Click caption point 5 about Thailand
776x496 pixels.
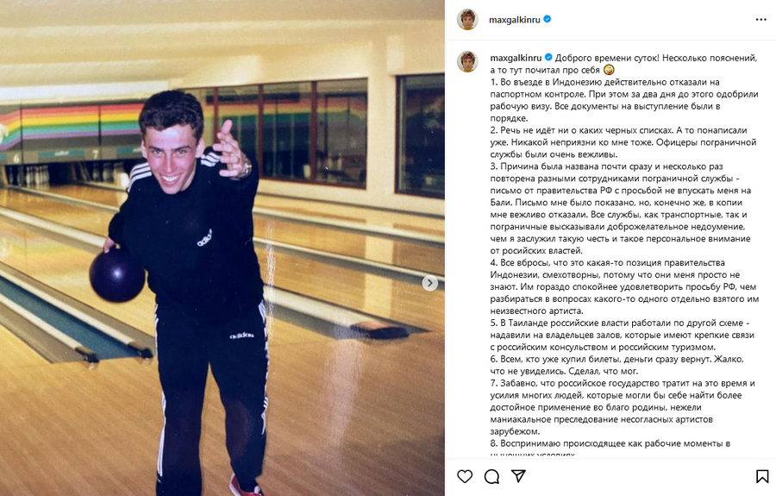click(x=623, y=335)
